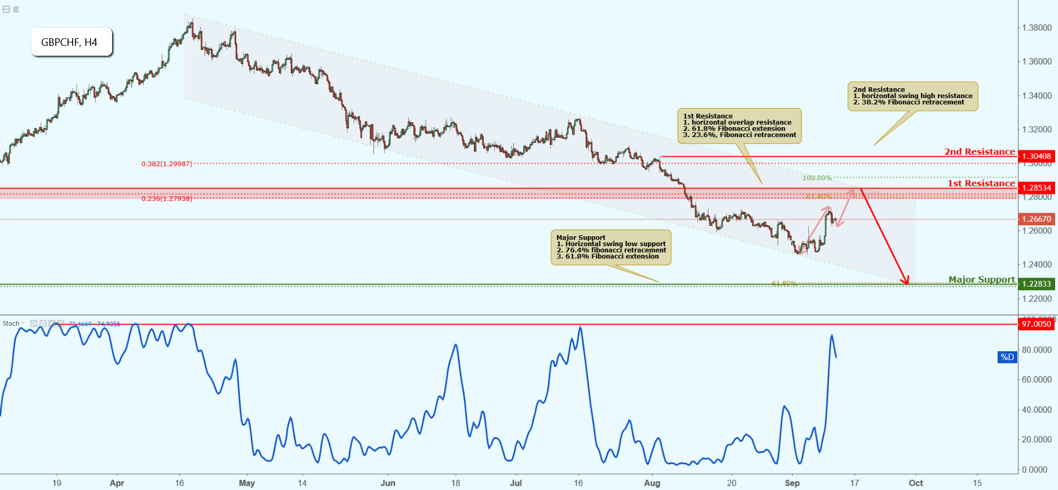Click the 1.28534 1st Resistance price tag

click(x=1037, y=188)
